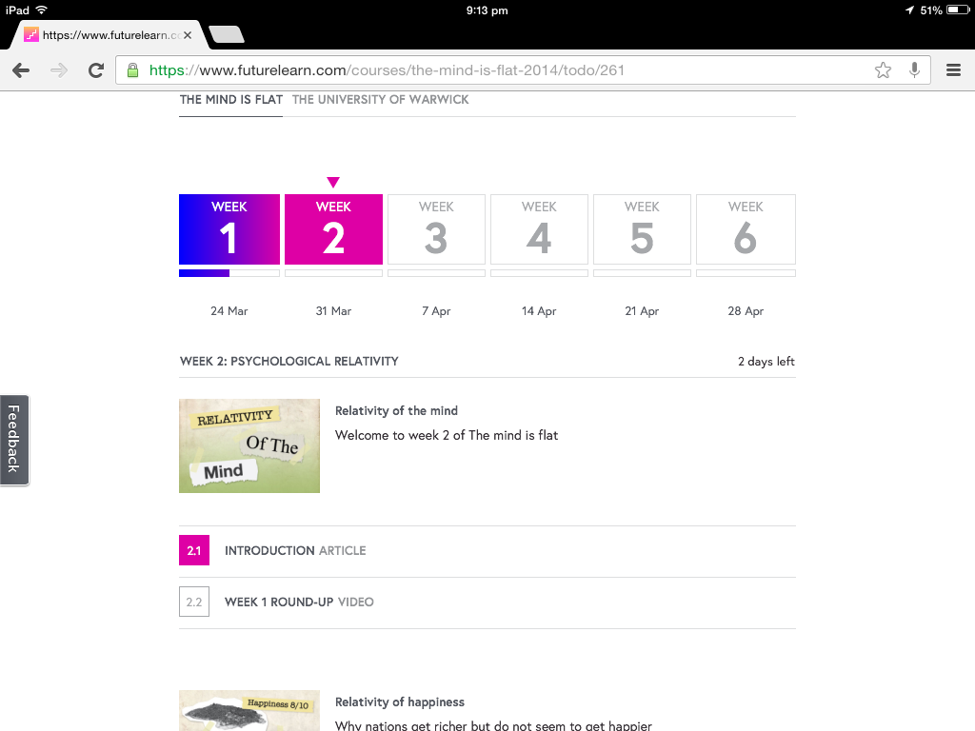Tap the URL address field
The image size is (975, 731).
coord(523,70)
